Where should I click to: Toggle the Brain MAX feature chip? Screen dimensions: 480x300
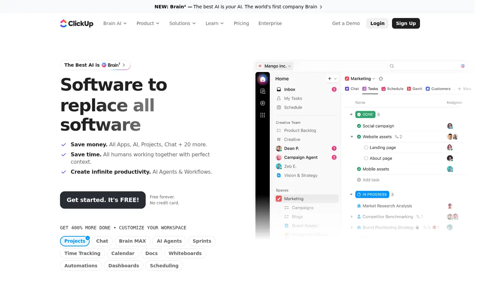coord(132,241)
